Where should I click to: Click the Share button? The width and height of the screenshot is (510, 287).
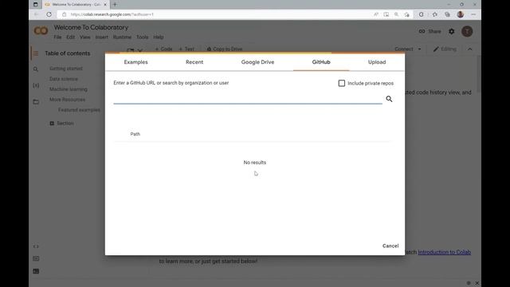pos(430,31)
